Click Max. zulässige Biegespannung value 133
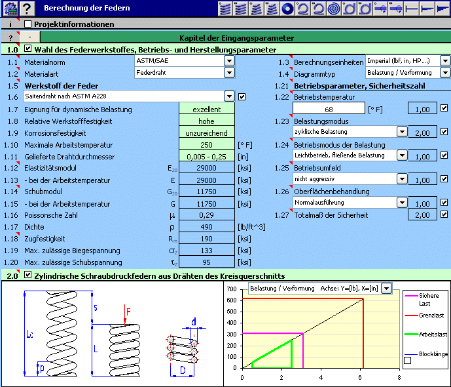This screenshot has height=387, width=451. pos(206,251)
